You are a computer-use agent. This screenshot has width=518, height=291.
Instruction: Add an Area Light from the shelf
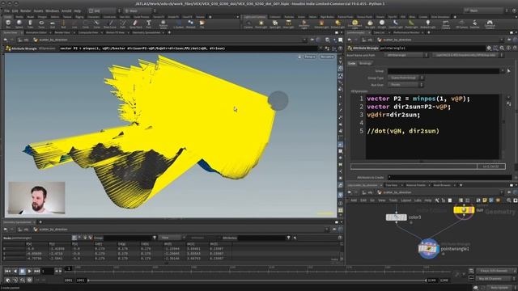coord(288,23)
